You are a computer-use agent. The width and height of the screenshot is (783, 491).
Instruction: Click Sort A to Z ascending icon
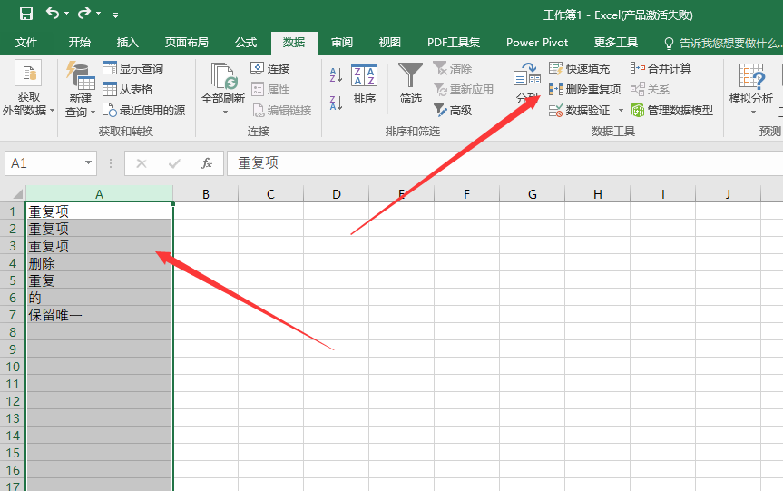(336, 76)
